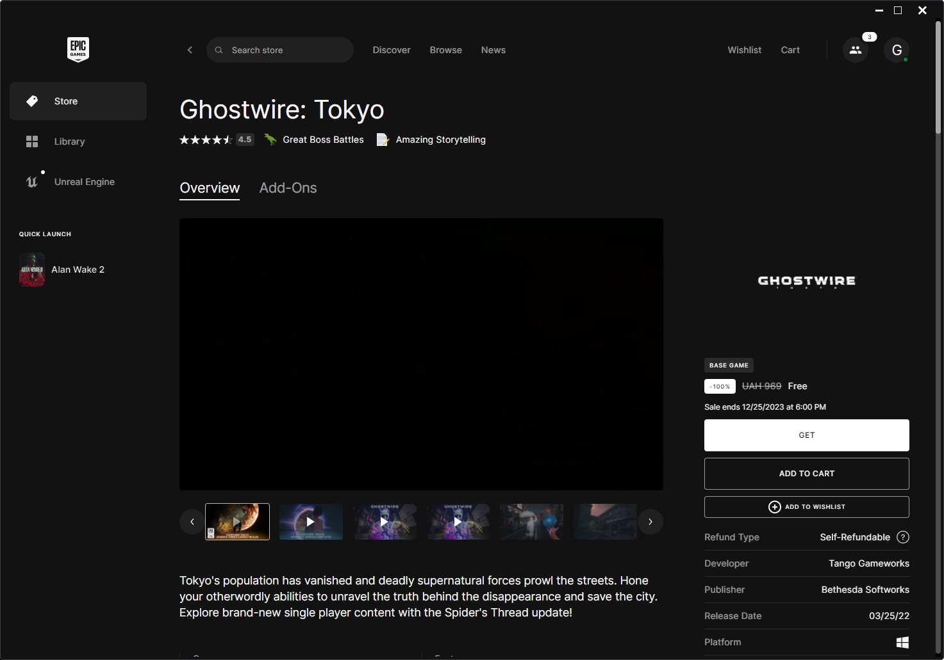Open Library label in sidebar

click(x=69, y=141)
